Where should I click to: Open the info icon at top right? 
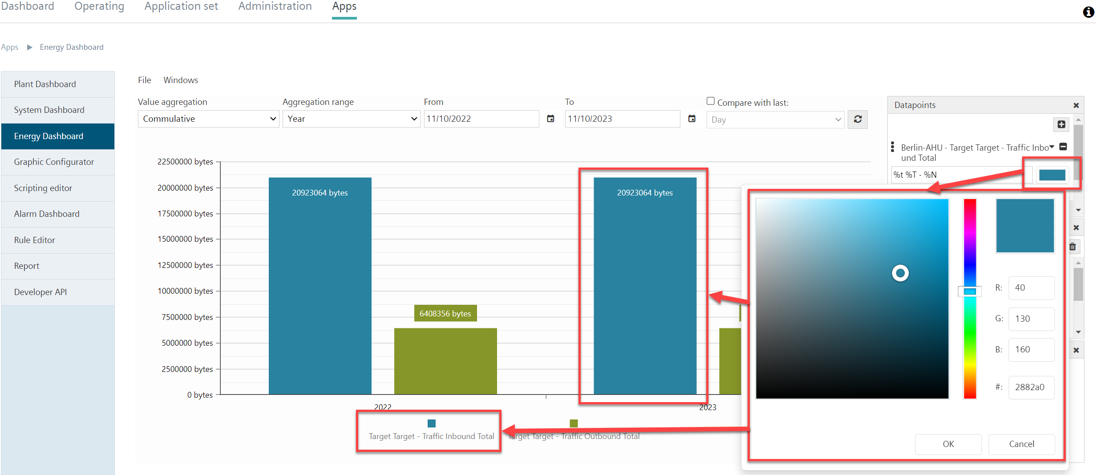pyautogui.click(x=1088, y=12)
